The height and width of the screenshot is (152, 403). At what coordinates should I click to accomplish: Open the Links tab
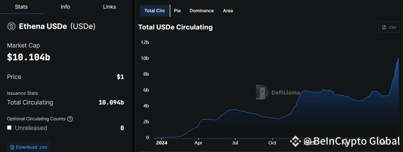click(x=110, y=7)
